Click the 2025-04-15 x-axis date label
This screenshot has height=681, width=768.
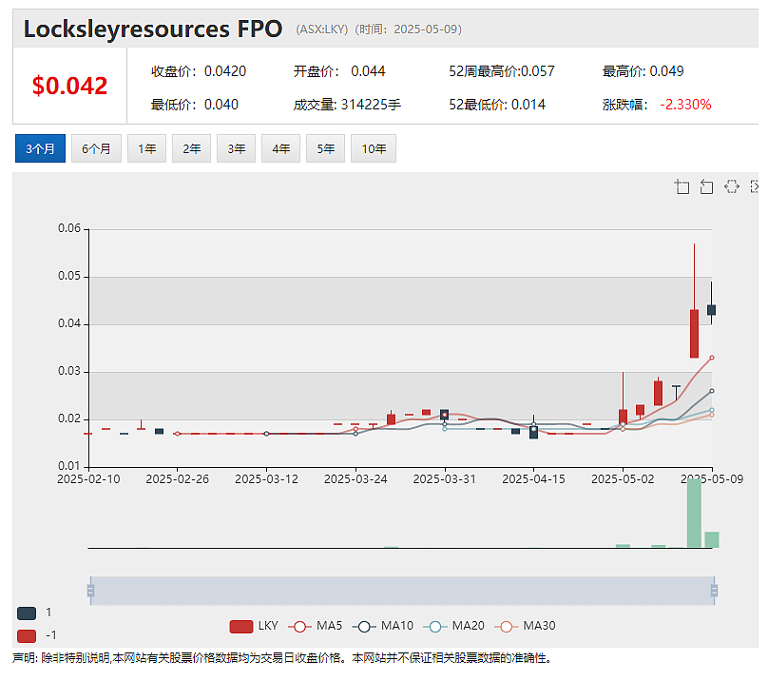pos(533,479)
